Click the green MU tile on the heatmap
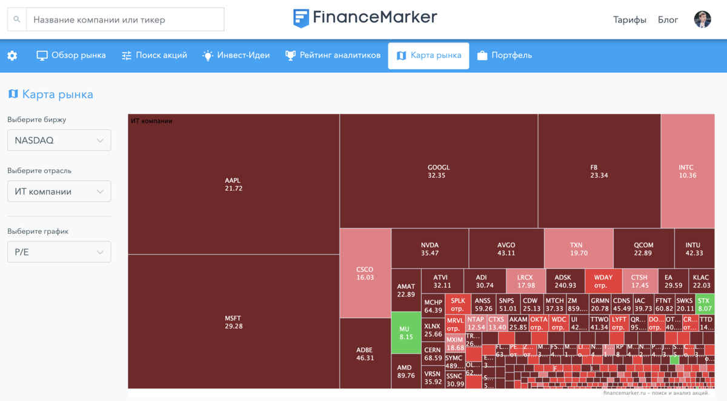727x401 pixels. click(406, 331)
